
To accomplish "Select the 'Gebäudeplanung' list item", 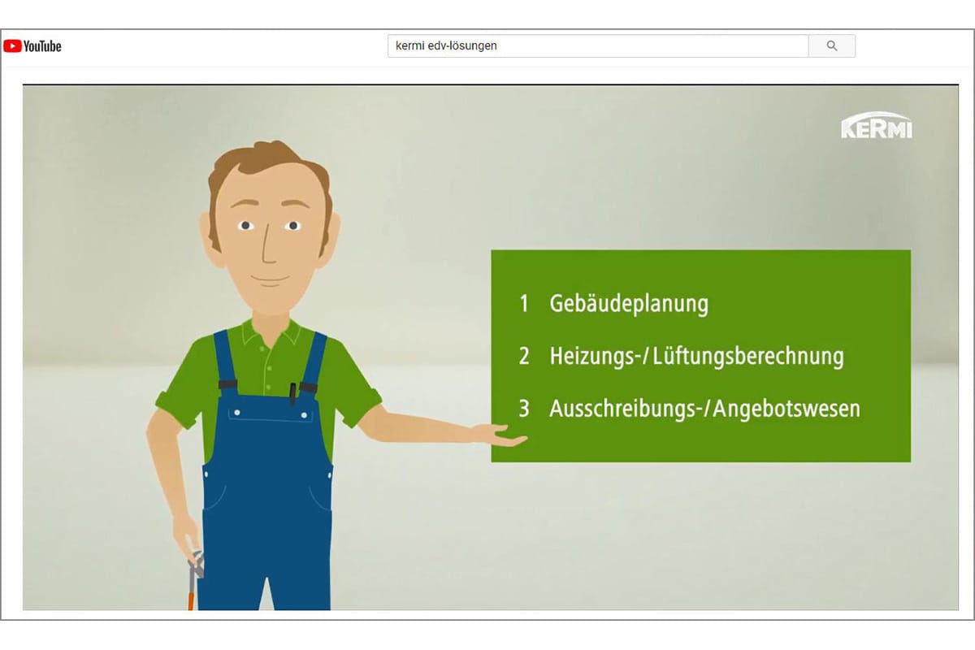I will 628,304.
